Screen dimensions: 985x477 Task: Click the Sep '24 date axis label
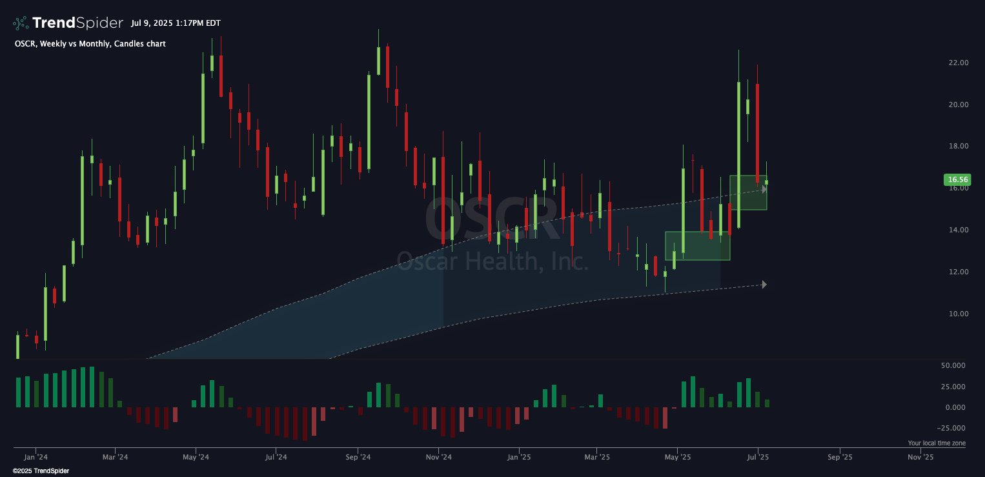358,457
